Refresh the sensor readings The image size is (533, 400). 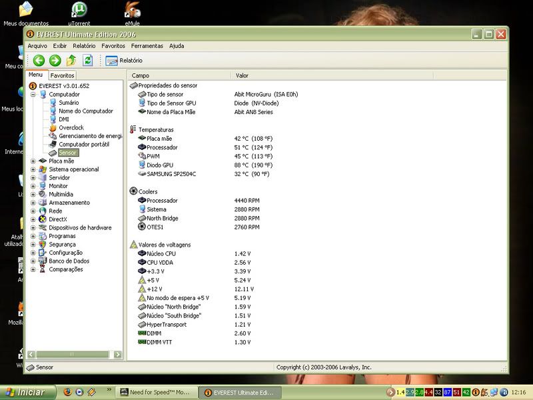[x=88, y=61]
